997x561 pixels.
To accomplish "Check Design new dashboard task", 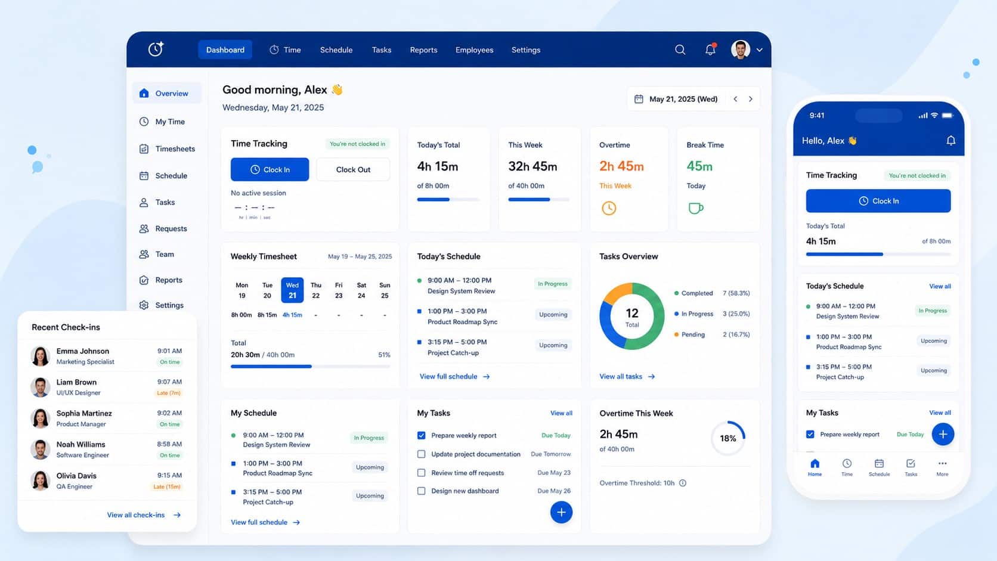I will point(421,491).
